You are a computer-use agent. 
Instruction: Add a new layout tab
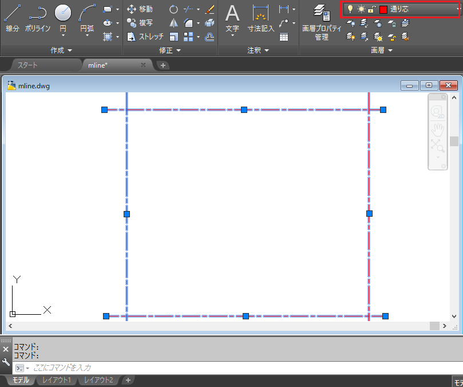[128, 380]
